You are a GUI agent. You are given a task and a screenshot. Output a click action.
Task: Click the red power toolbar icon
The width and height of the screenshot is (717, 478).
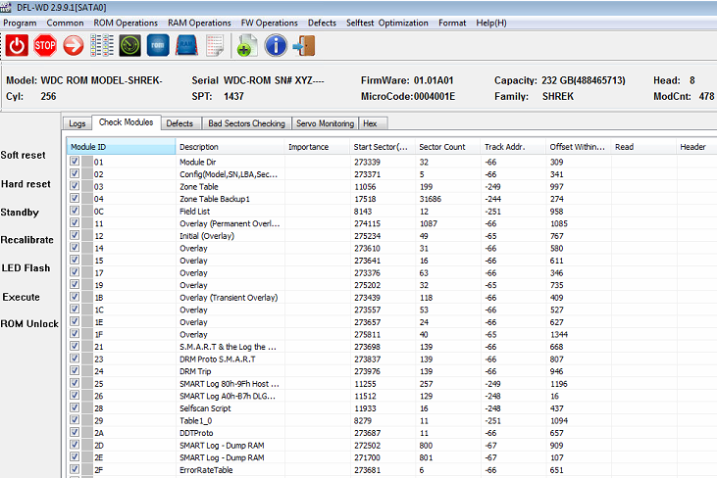pyautogui.click(x=17, y=46)
